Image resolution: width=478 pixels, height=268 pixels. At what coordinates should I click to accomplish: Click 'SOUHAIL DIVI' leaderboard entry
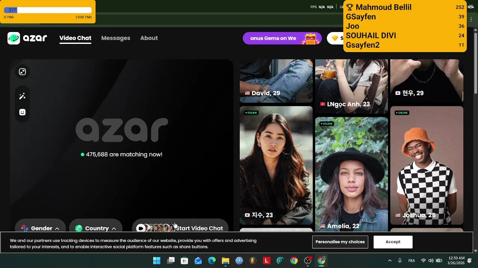(371, 36)
